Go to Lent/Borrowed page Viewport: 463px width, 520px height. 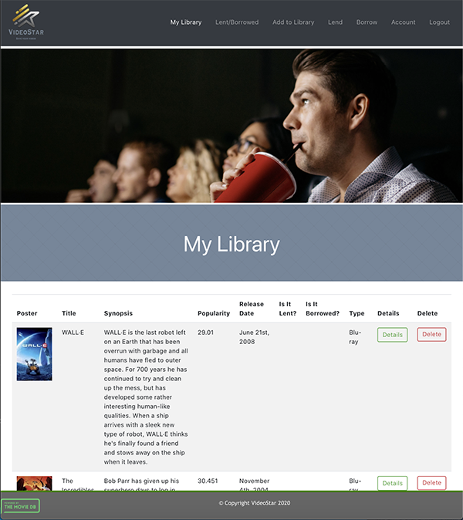pos(237,22)
